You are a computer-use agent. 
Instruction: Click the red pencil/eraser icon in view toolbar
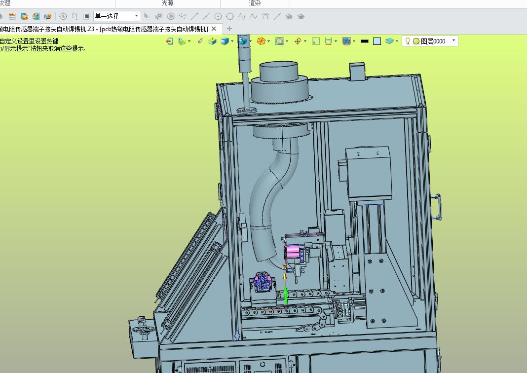(x=200, y=41)
